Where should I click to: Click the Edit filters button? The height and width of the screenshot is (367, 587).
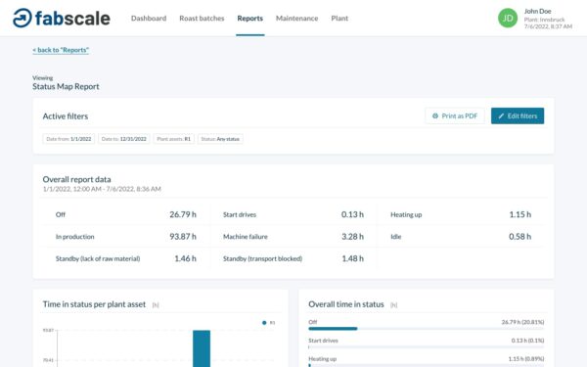point(518,116)
